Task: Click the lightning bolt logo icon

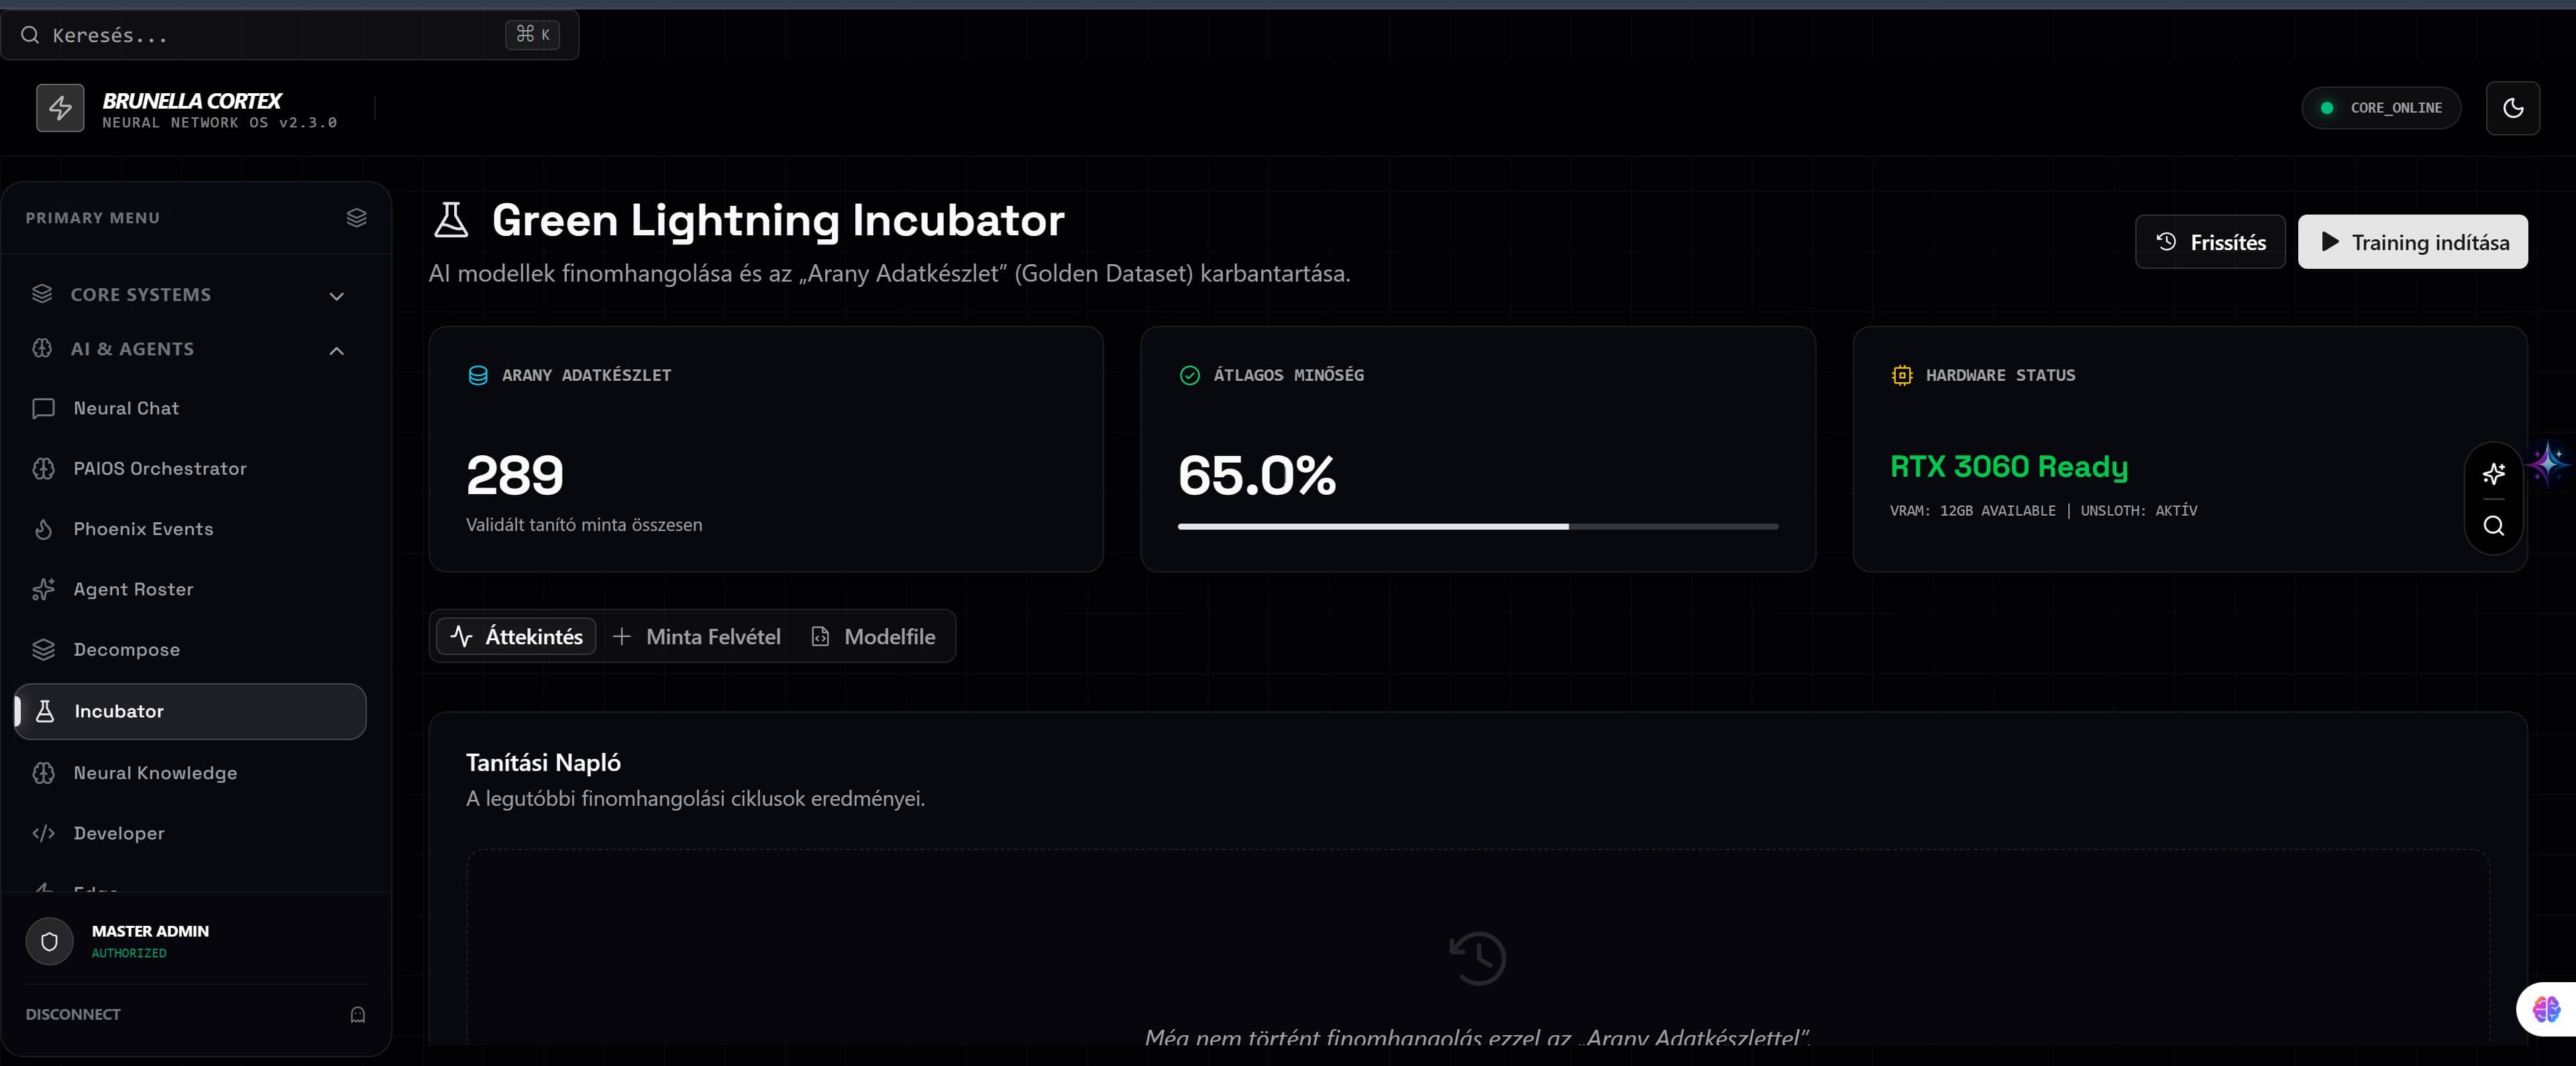Action: point(60,108)
